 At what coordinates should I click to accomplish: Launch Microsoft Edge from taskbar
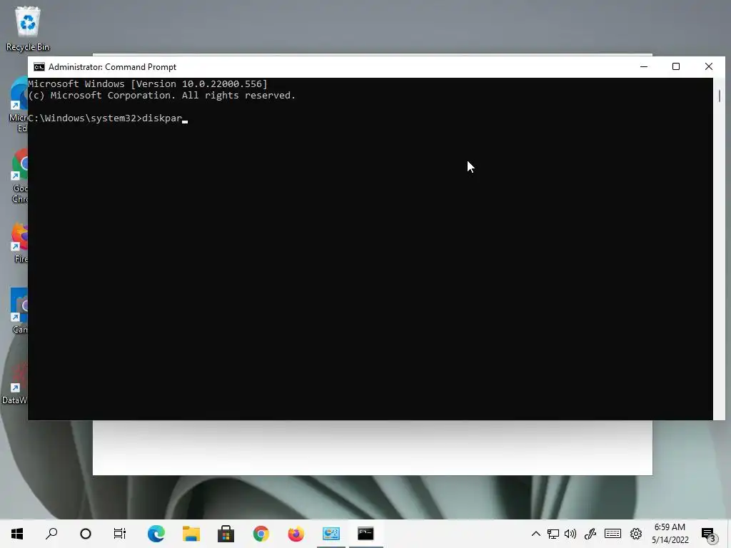pyautogui.click(x=156, y=534)
